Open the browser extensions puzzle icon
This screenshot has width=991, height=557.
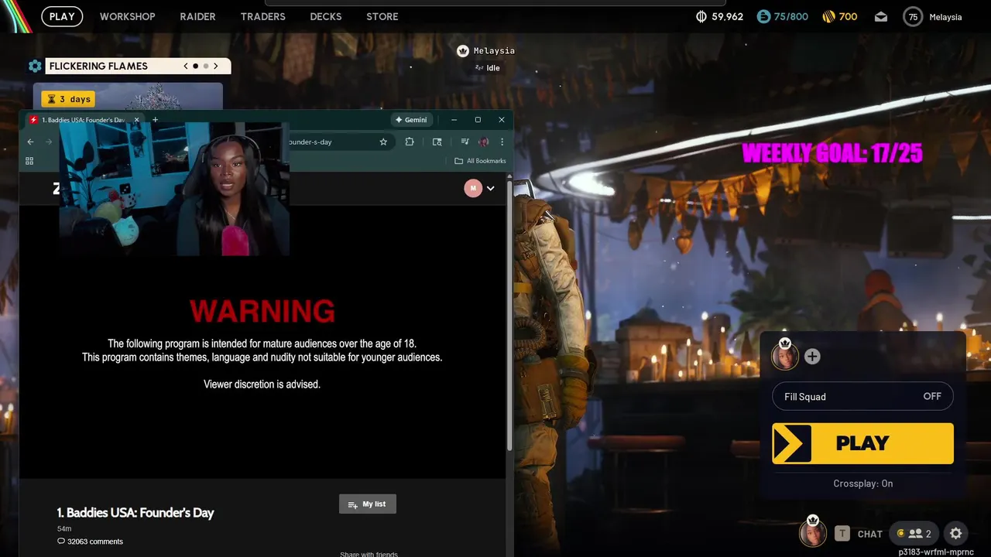410,142
